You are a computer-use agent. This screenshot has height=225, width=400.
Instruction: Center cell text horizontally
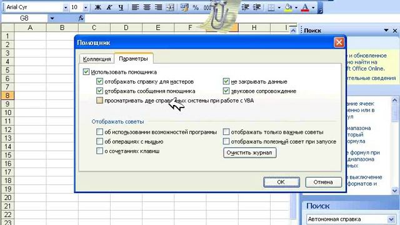[147, 7]
